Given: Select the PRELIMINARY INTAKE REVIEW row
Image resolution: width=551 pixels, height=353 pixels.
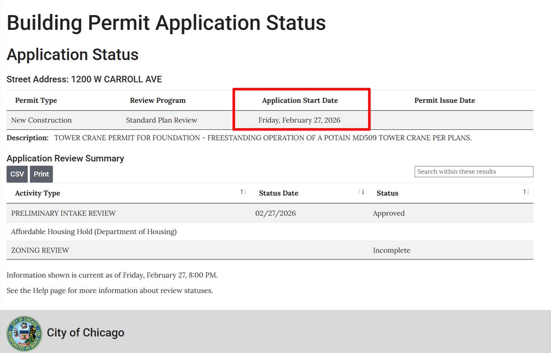Looking at the screenshot, I should (x=270, y=213).
